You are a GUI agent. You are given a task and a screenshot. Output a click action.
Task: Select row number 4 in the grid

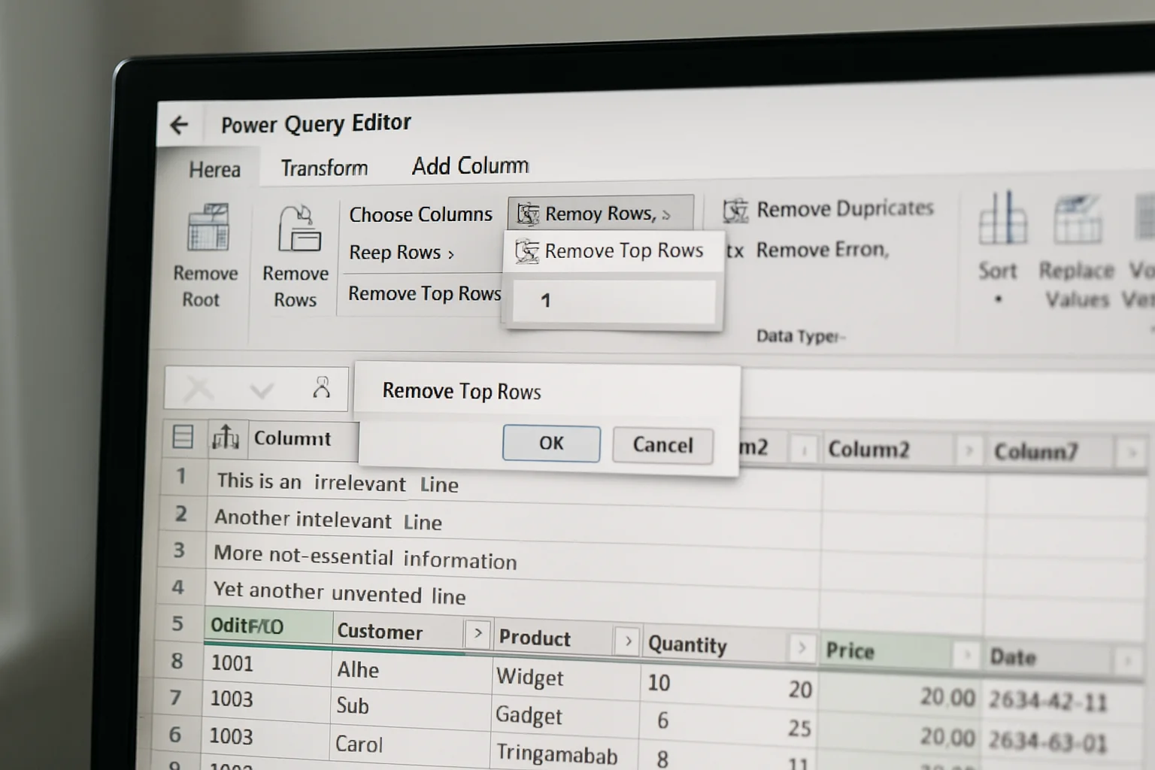point(177,587)
